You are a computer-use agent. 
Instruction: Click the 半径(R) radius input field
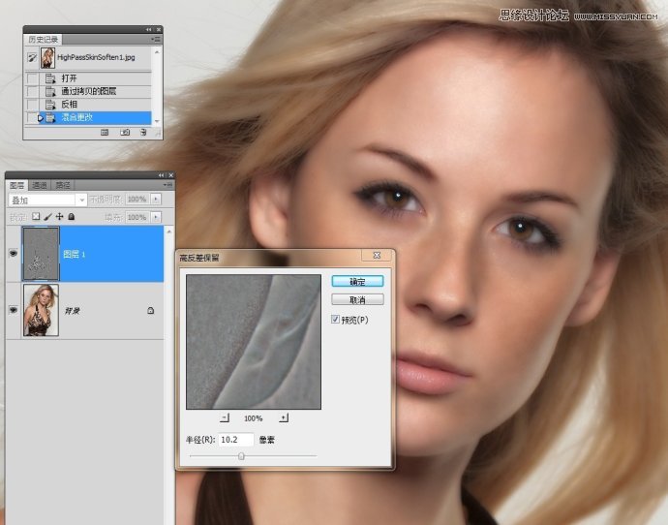(236, 440)
